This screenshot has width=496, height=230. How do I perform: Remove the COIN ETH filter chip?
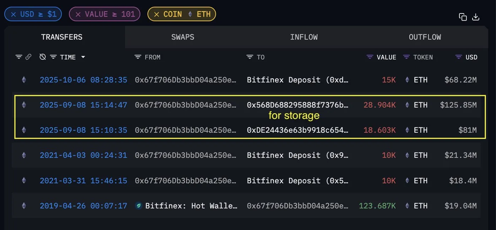tap(156, 15)
